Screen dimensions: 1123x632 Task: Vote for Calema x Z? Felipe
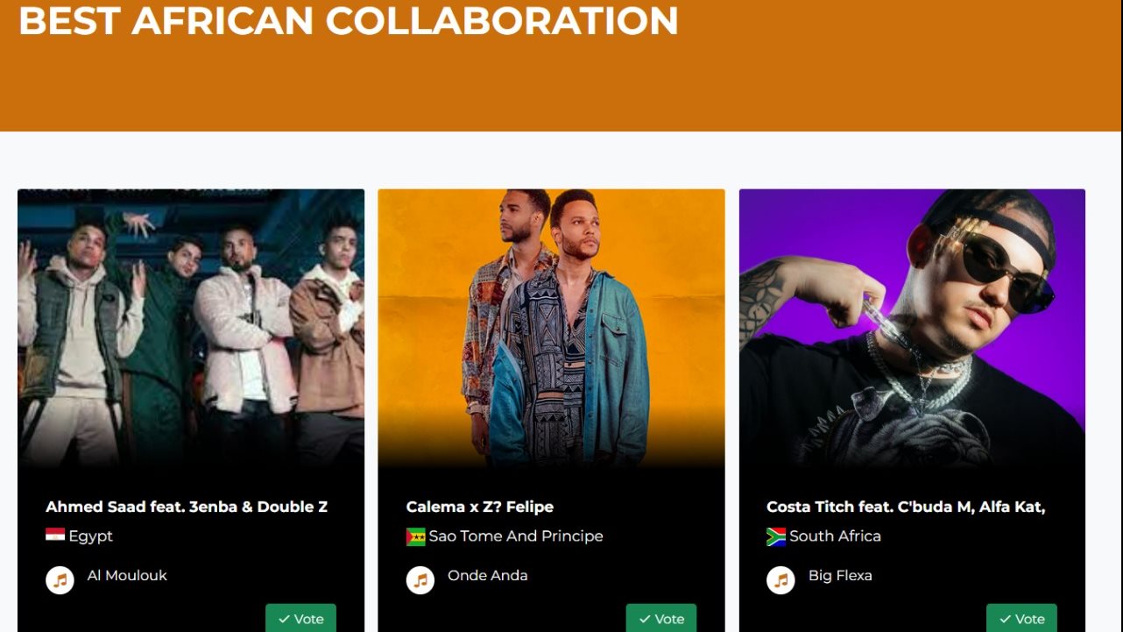661,618
